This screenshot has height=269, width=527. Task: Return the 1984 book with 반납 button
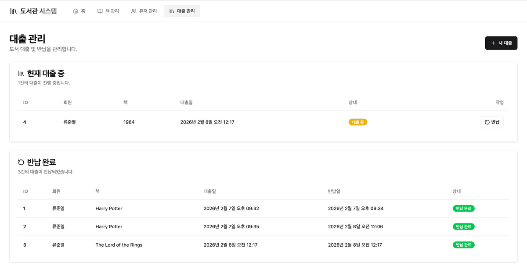[492, 122]
